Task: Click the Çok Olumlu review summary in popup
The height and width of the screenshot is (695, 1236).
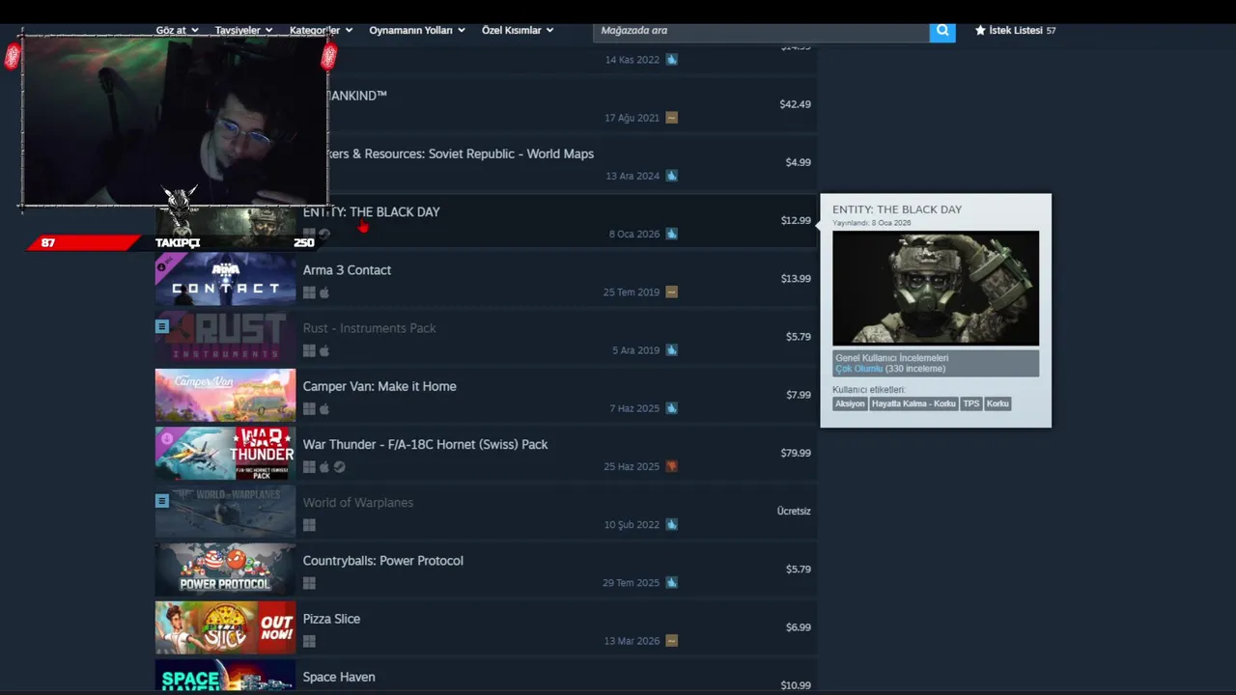Action: 859,369
